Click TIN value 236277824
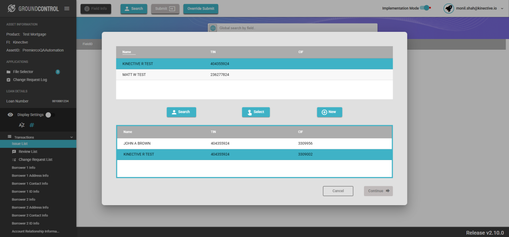The width and height of the screenshot is (509, 237). 220,75
